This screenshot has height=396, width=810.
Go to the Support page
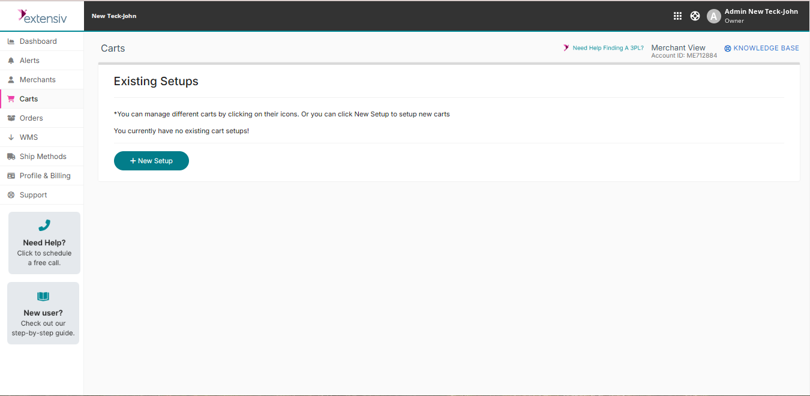[x=33, y=195]
